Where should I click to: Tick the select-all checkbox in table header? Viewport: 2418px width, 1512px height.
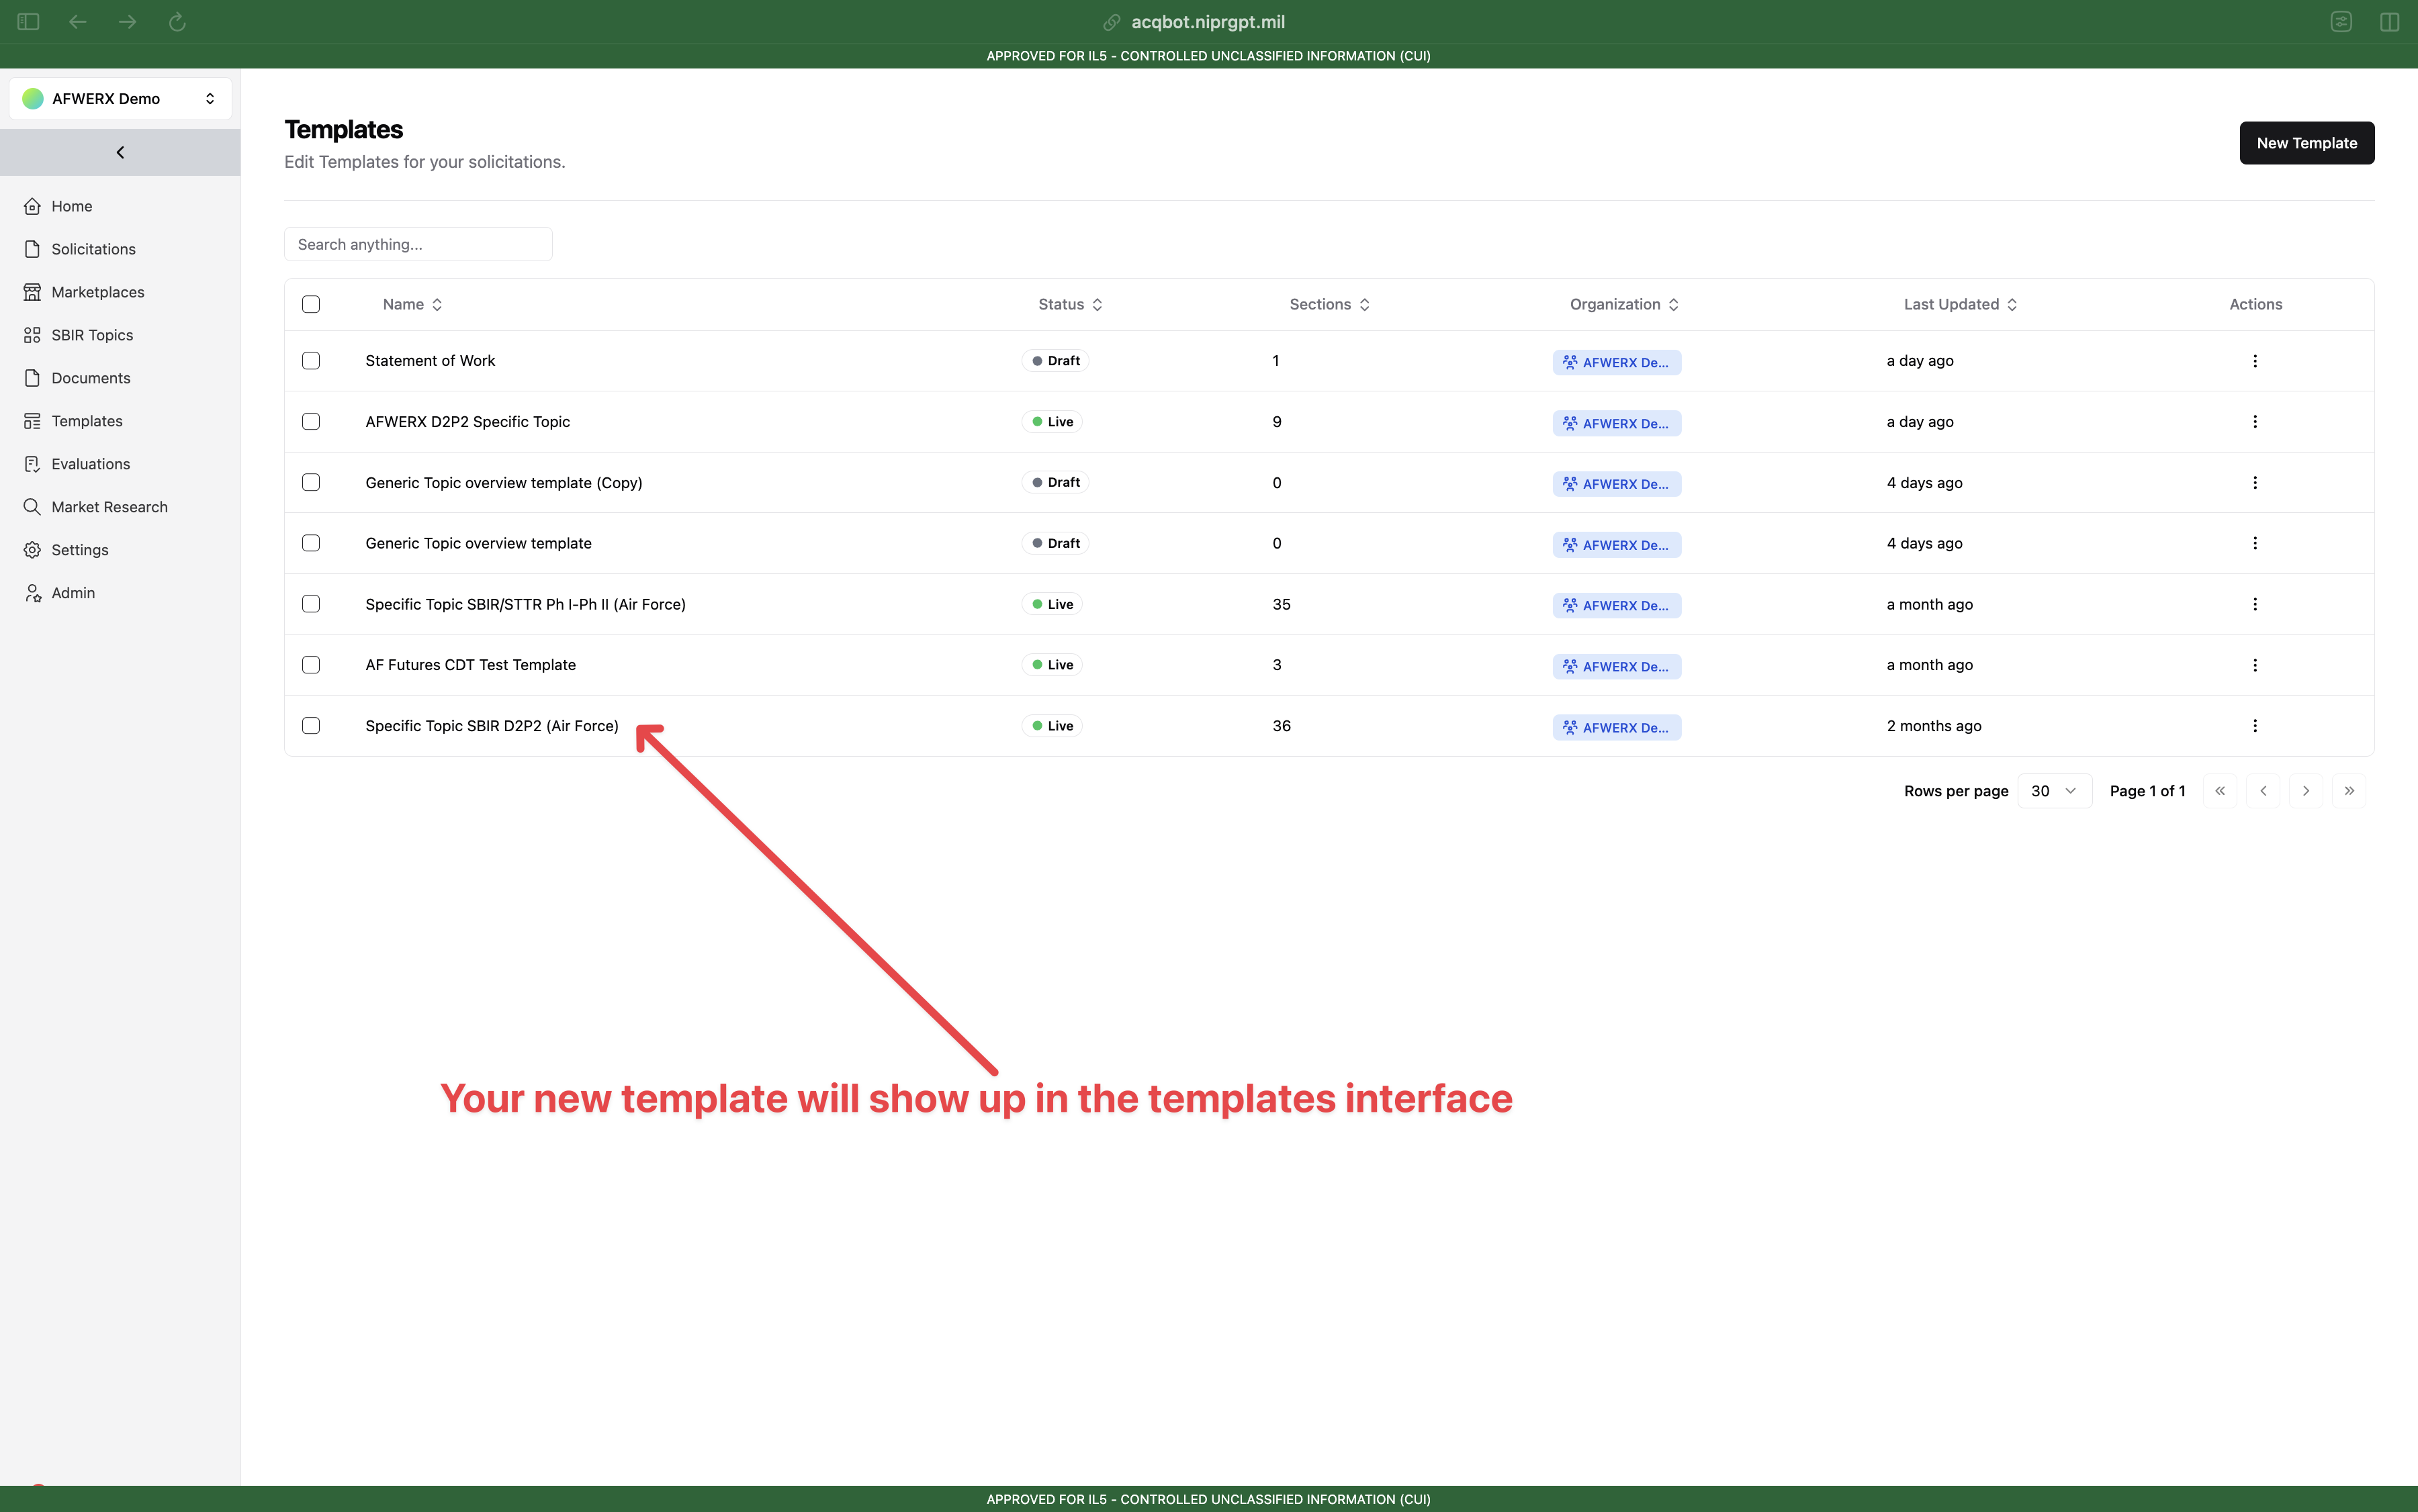click(311, 304)
